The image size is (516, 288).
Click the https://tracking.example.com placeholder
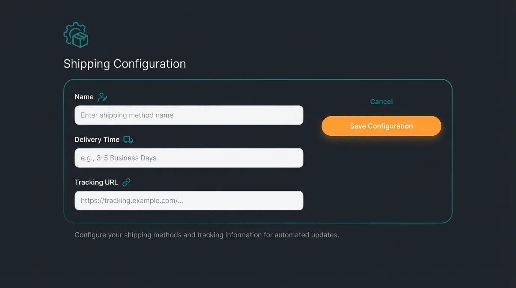pyautogui.click(x=132, y=201)
